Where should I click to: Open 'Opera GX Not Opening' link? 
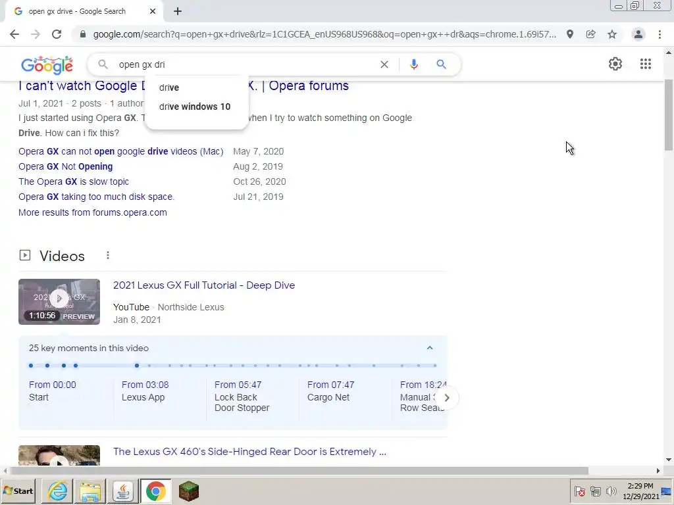coord(65,166)
